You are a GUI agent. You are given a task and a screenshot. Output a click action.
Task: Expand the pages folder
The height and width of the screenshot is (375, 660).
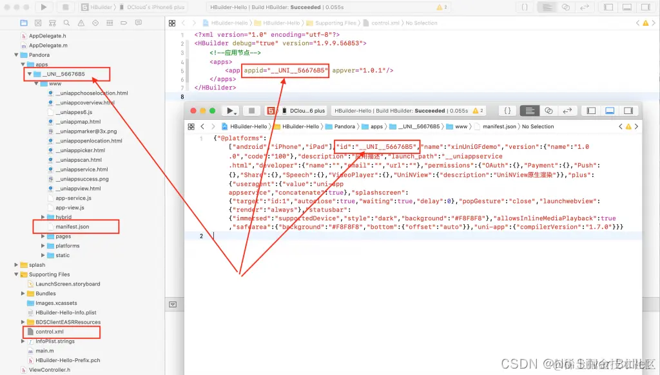[43, 236]
